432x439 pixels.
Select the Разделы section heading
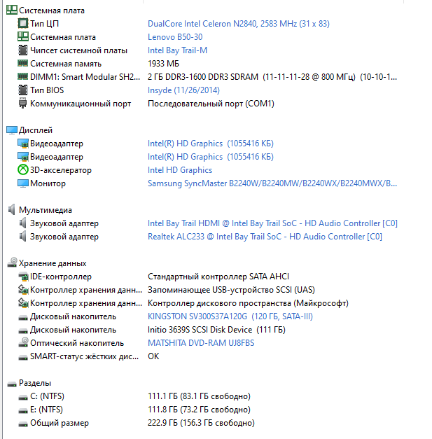click(x=35, y=383)
